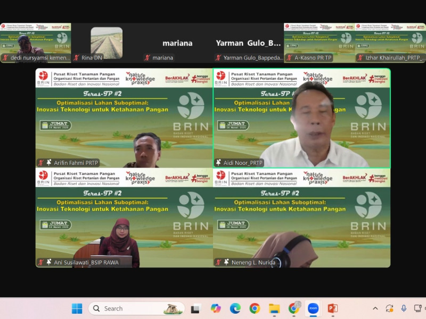This screenshot has height=319, width=426.
Task: Launch PowerPoint from the taskbar
Action: click(x=333, y=308)
